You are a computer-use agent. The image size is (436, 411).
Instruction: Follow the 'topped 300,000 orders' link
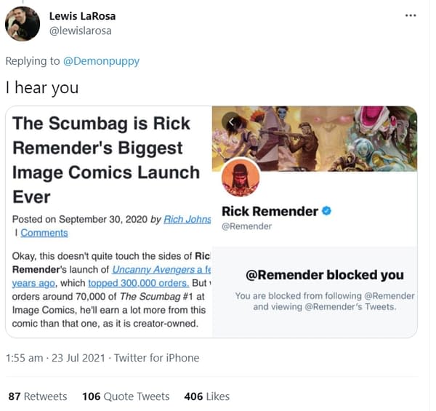139,283
